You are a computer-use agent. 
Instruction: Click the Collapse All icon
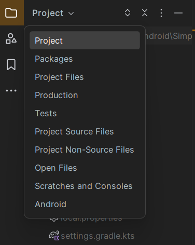click(x=145, y=13)
